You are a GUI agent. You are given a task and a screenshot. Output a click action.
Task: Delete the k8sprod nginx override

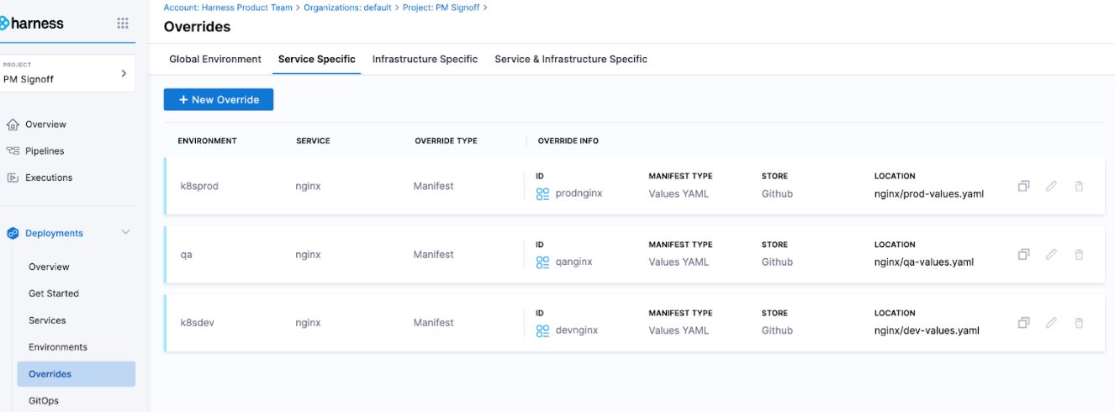(1079, 186)
